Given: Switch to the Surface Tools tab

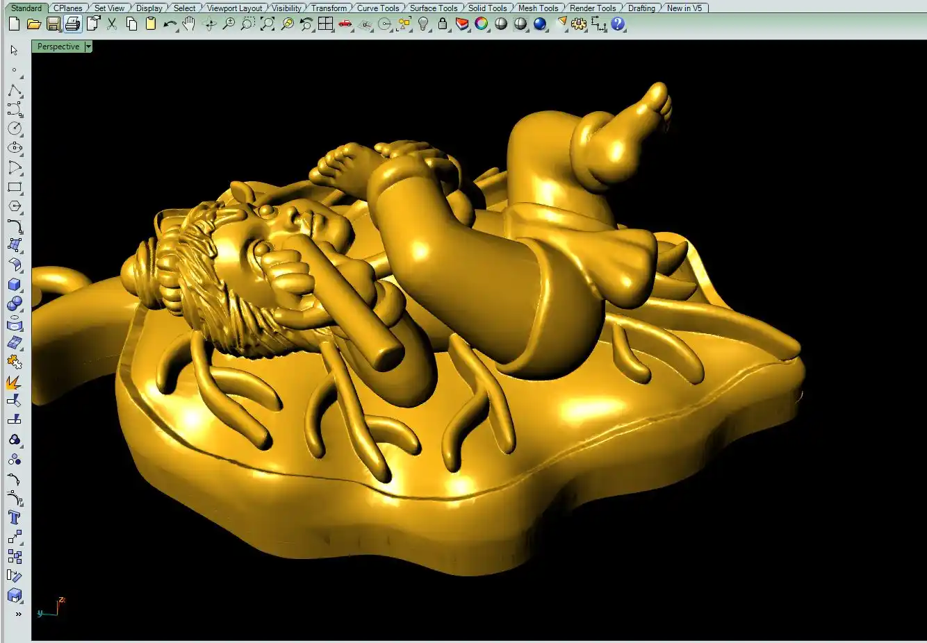Looking at the screenshot, I should click(x=433, y=8).
